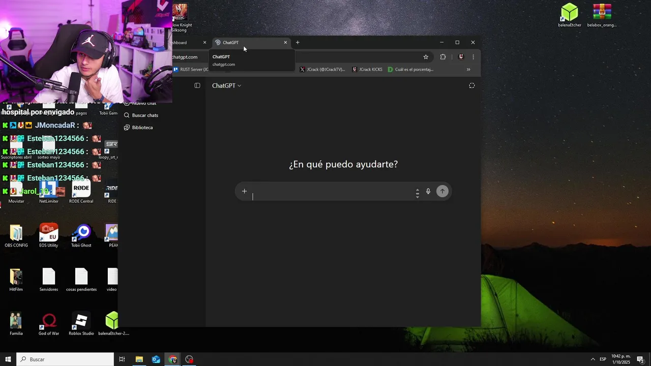Open the OBS taskbar icon
651x366 pixels.
click(190, 359)
